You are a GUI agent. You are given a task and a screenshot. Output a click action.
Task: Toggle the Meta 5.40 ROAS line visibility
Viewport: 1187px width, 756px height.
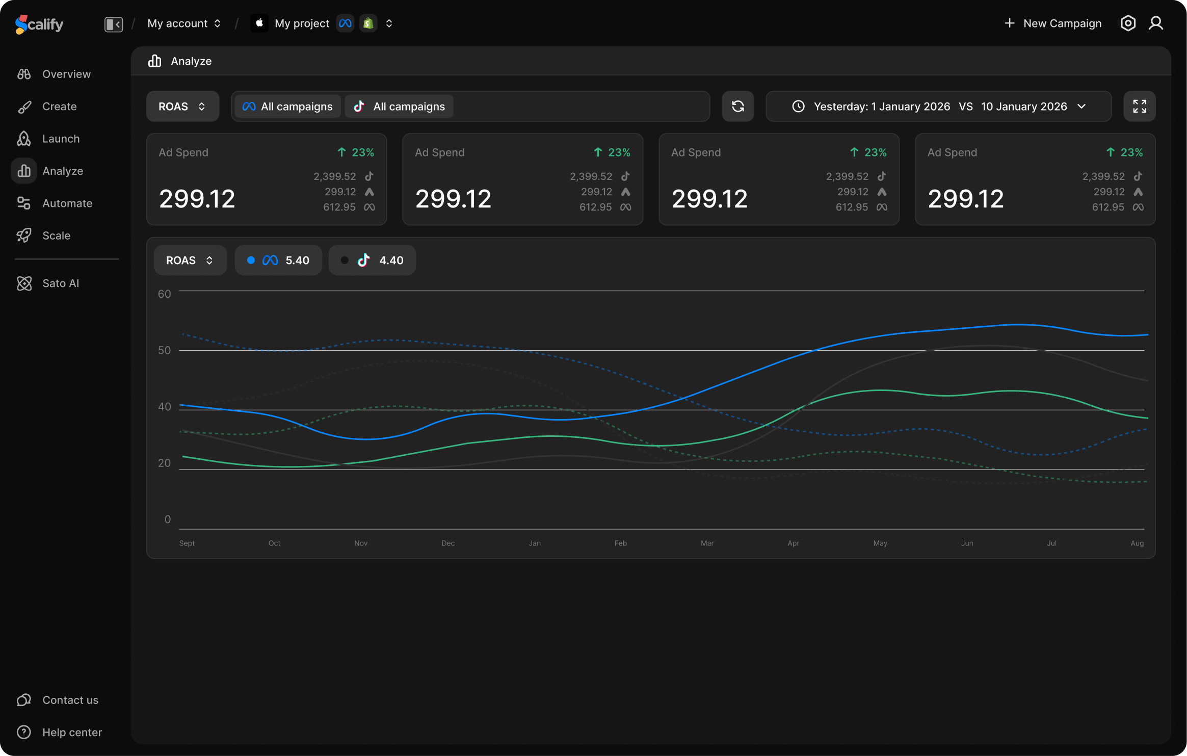pyautogui.click(x=278, y=260)
